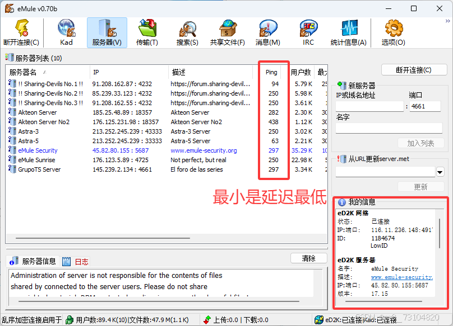The image size is (453, 326).
Task: Click the My Info vertical scrollbar
Action: pyautogui.click(x=440, y=234)
